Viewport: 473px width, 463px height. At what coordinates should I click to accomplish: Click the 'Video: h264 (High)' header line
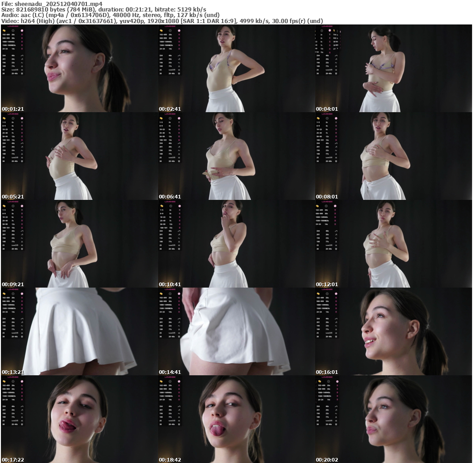(162, 21)
